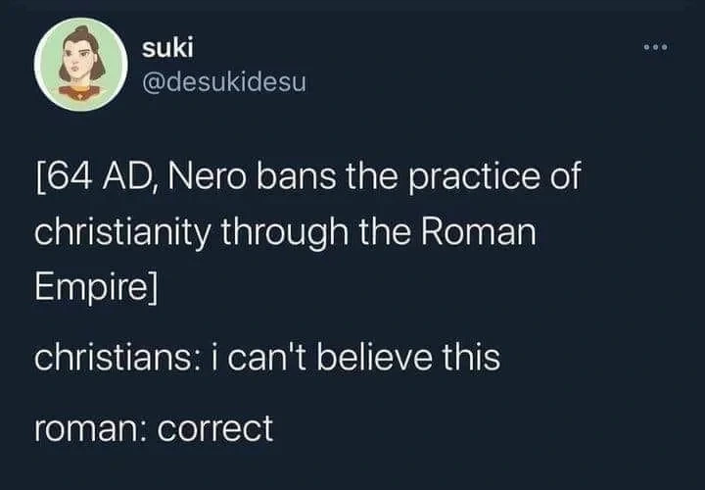Click the @desukidesu handle
This screenshot has width=705, height=490.
click(x=224, y=81)
